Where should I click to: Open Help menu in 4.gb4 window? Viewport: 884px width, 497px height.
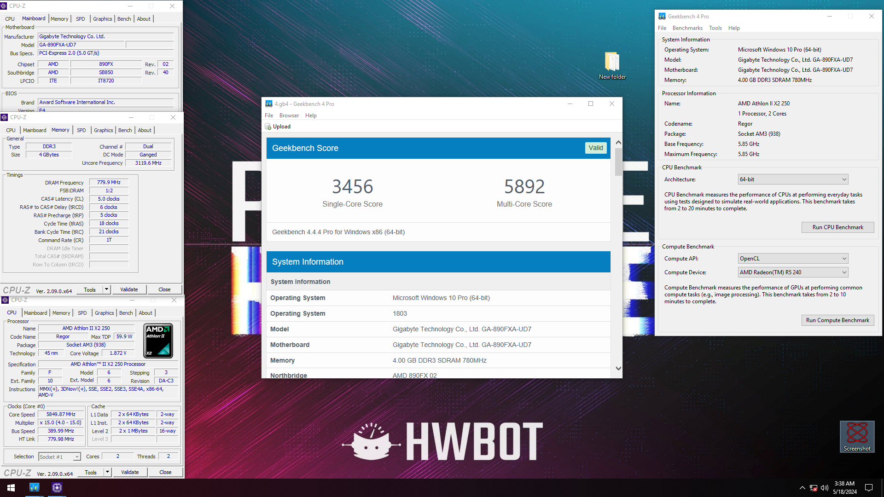pos(311,116)
